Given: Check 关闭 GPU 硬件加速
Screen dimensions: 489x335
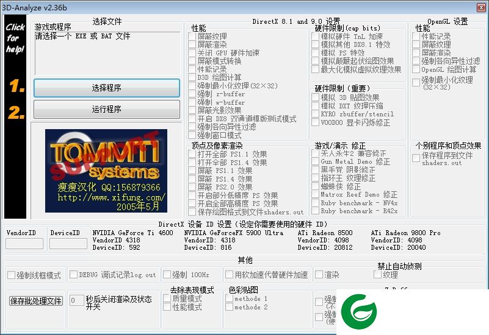Looking at the screenshot, I should [x=192, y=53].
